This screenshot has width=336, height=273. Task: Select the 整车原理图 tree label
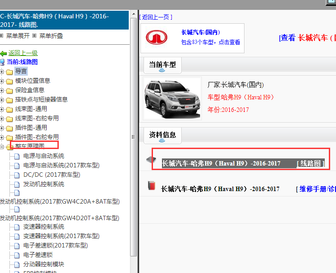(30, 146)
